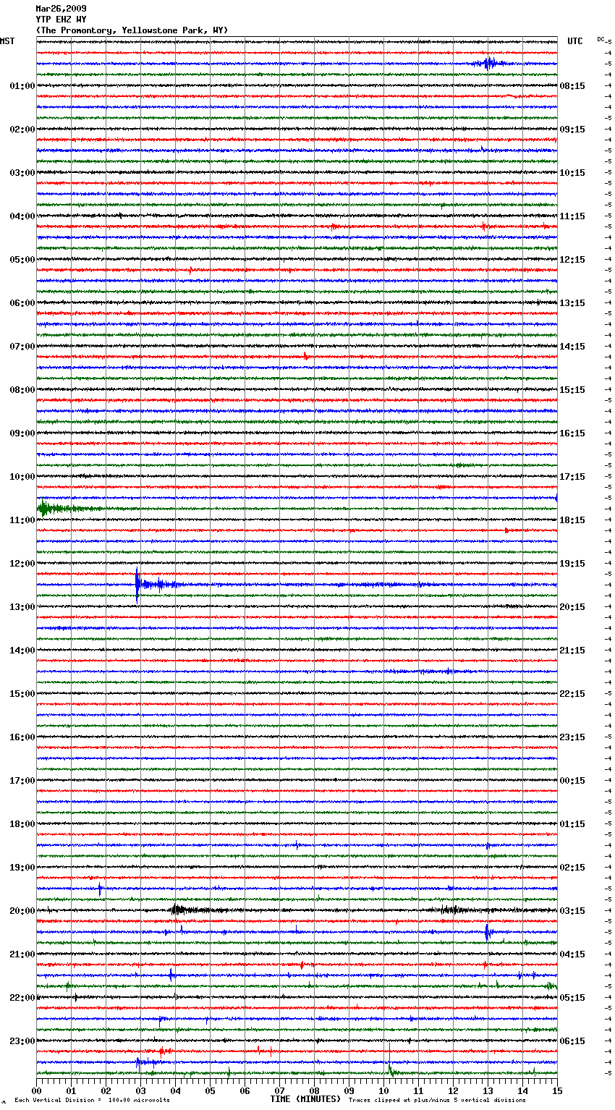The height and width of the screenshot is (1110, 615).
Task: Select the station code YTP EHZ WY
Action: pos(61,20)
